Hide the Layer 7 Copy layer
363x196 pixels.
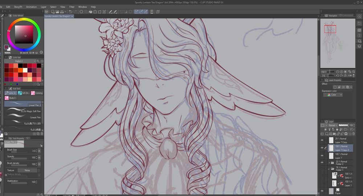point(322,140)
